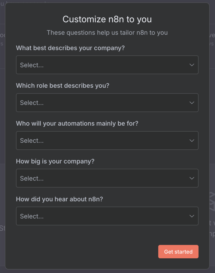Viewport: 215px width, 273px height.
Task: Open the company size dropdown
Action: [107, 178]
